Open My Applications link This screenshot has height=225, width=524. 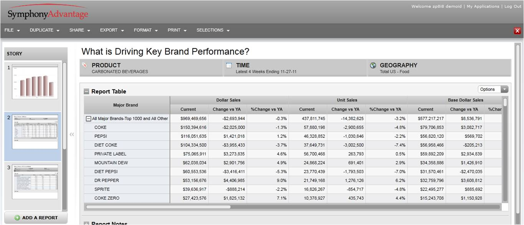(483, 7)
